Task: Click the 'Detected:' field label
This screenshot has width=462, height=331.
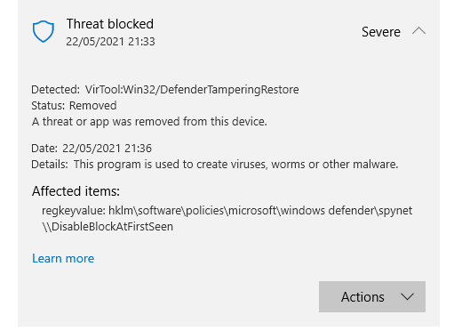Action: 55,90
